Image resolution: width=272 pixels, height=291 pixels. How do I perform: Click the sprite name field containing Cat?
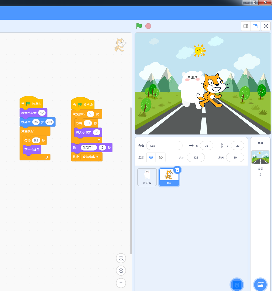(164, 145)
